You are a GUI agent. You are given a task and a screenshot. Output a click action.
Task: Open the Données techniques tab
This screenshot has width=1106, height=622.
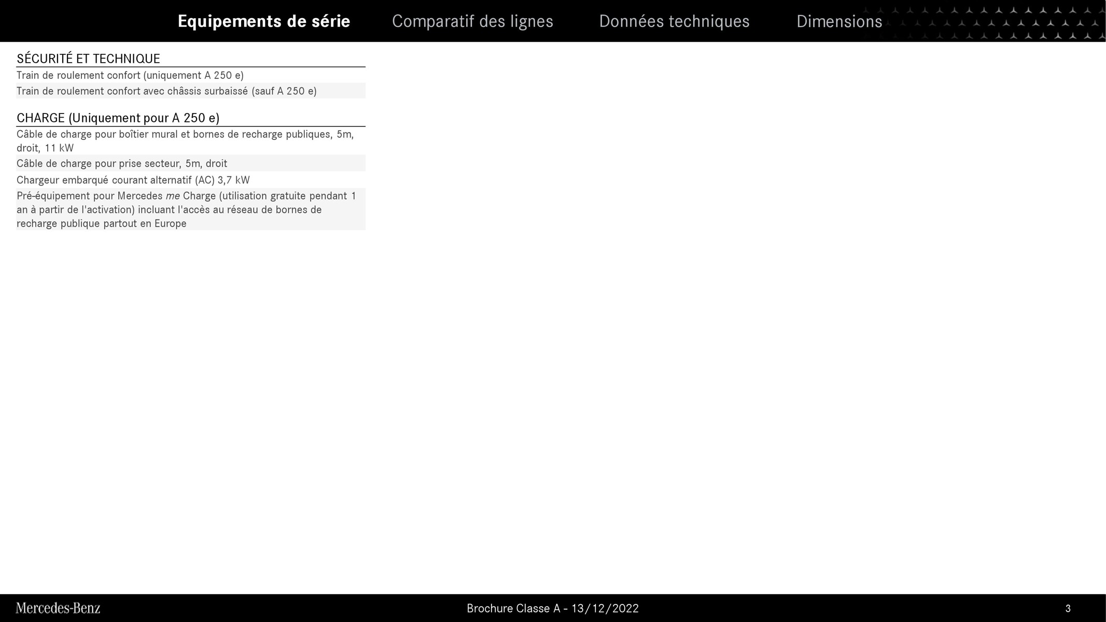pyautogui.click(x=674, y=21)
